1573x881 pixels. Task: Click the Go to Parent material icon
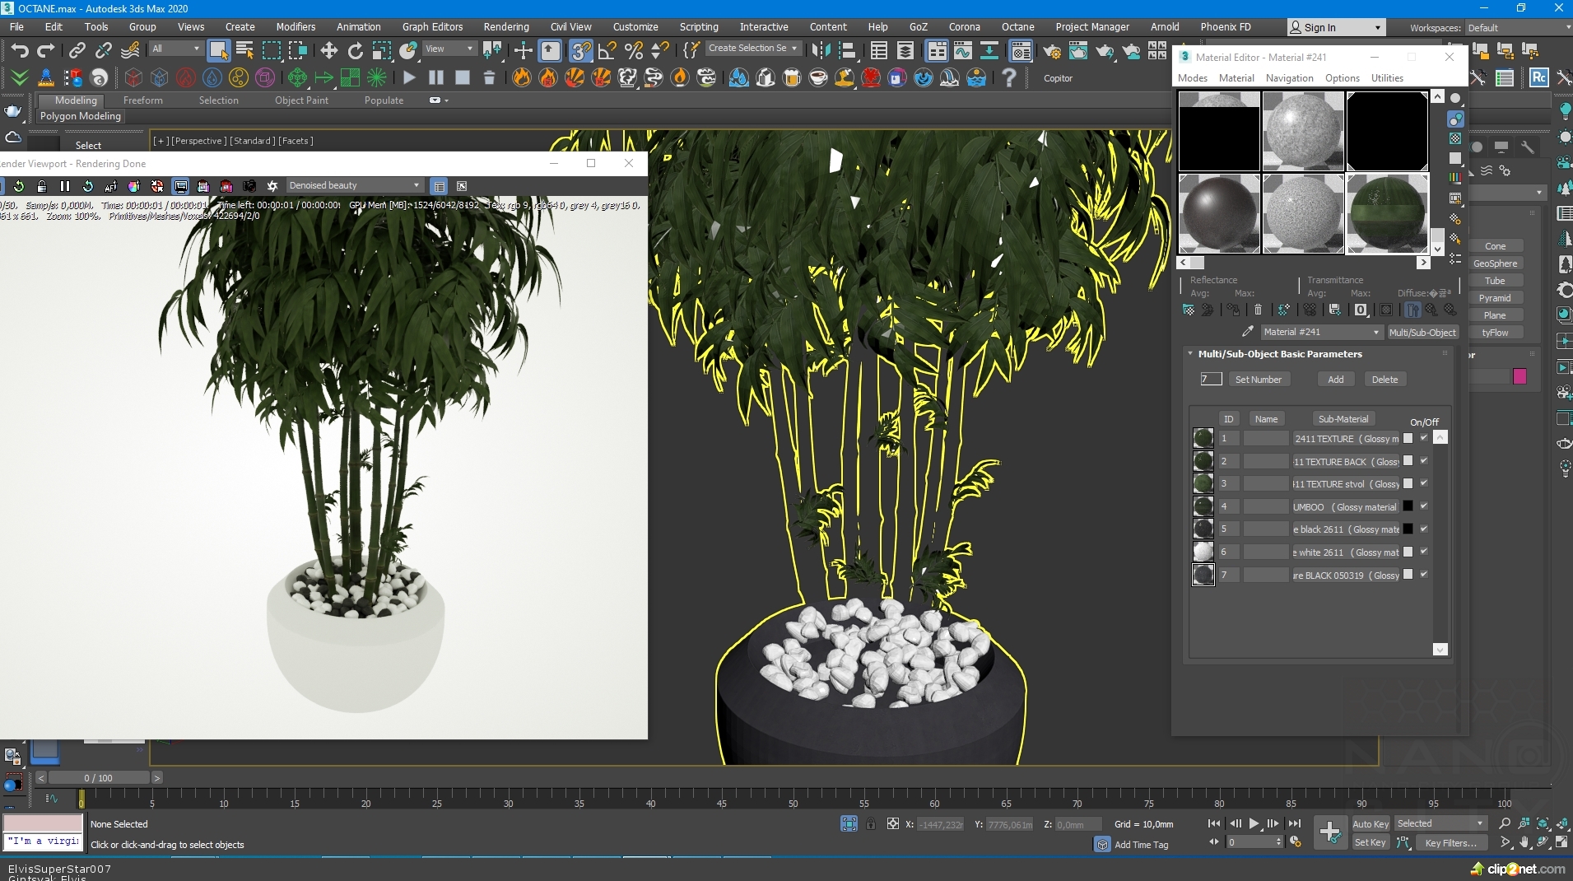tap(1431, 310)
